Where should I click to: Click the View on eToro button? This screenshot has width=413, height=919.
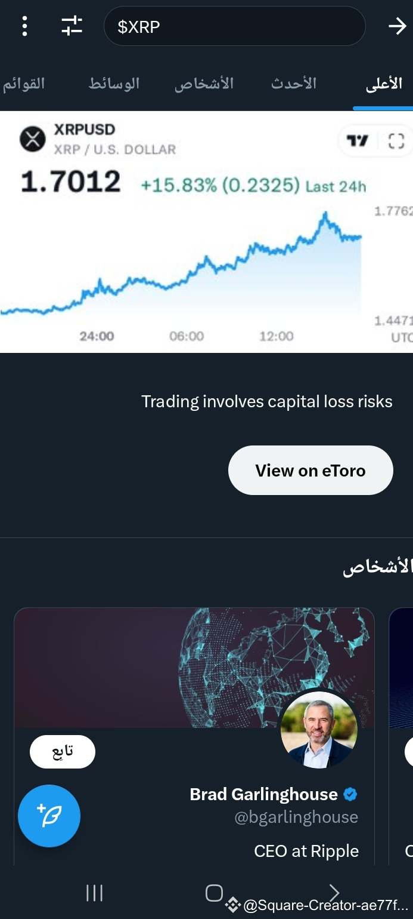click(x=310, y=470)
